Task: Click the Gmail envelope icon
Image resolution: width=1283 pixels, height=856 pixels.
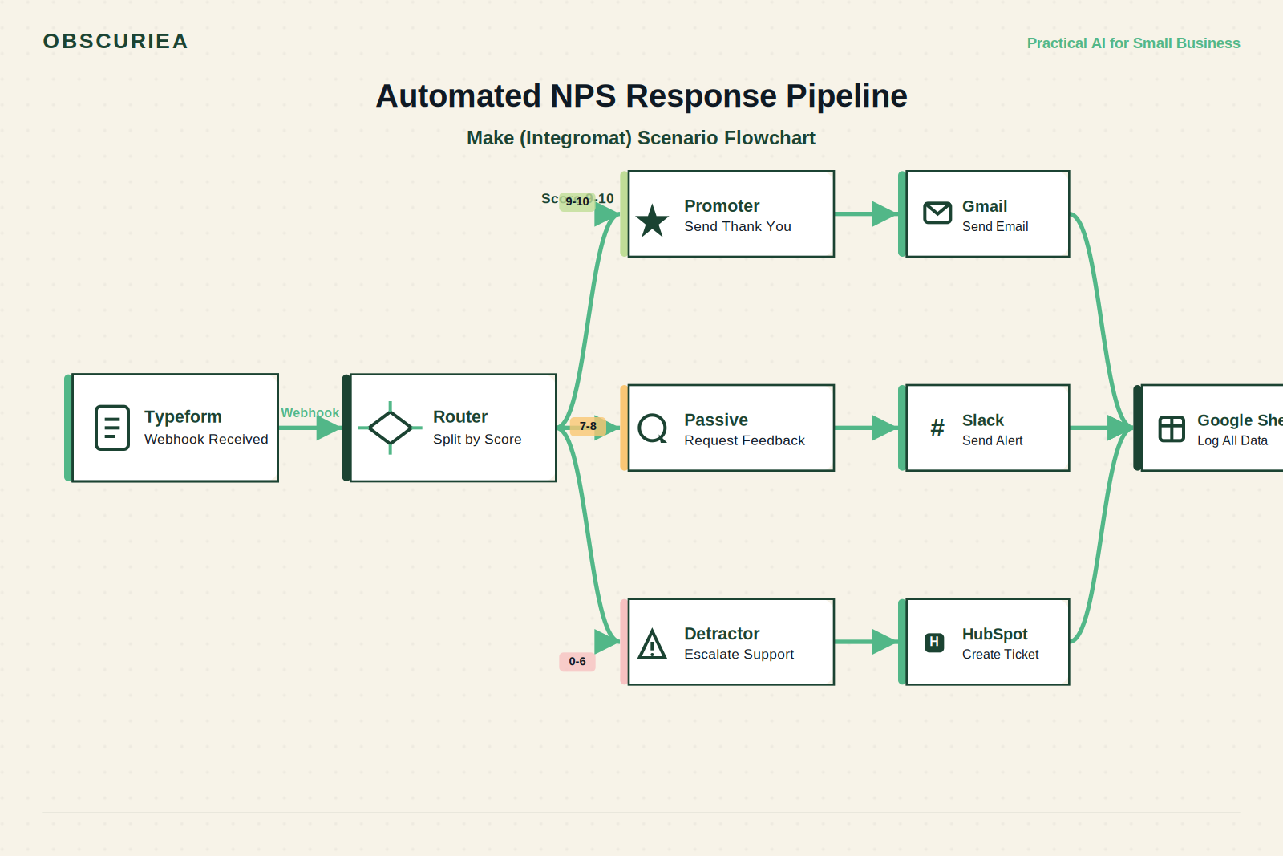Action: point(937,213)
